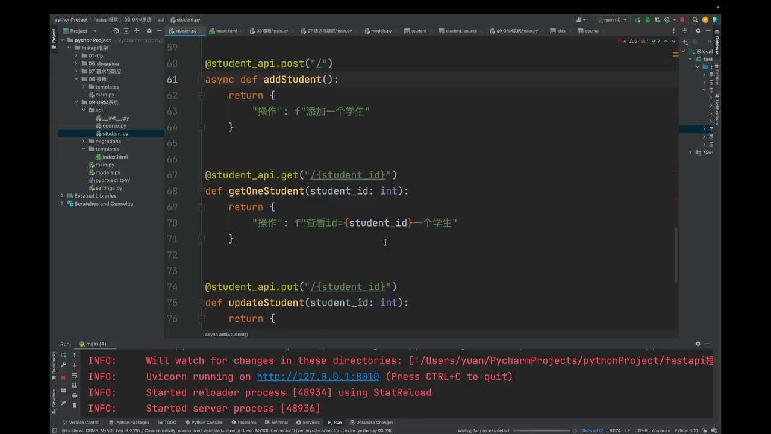The image size is (771, 434).
Task: Toggle the Project tool window sidebar button
Action: (x=54, y=36)
